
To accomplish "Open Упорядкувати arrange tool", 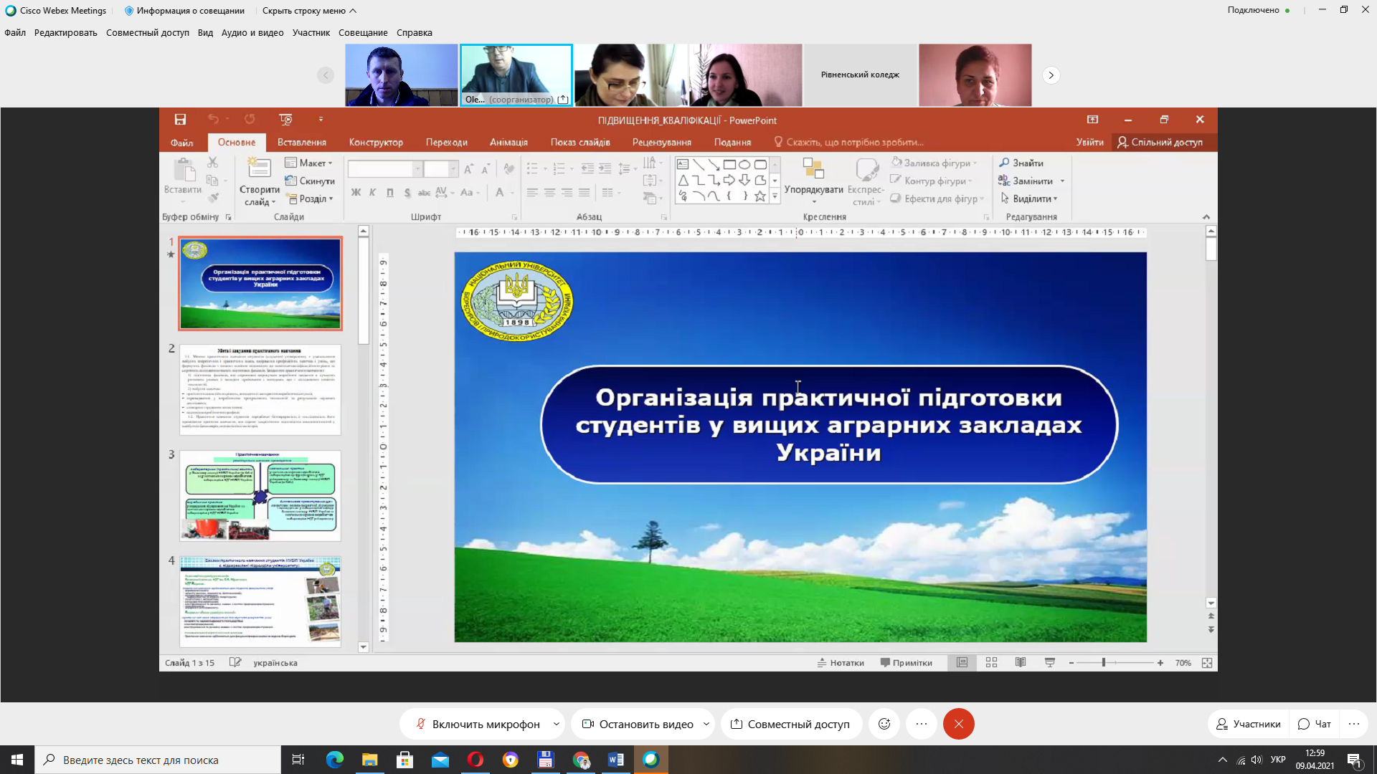I will click(x=813, y=181).
